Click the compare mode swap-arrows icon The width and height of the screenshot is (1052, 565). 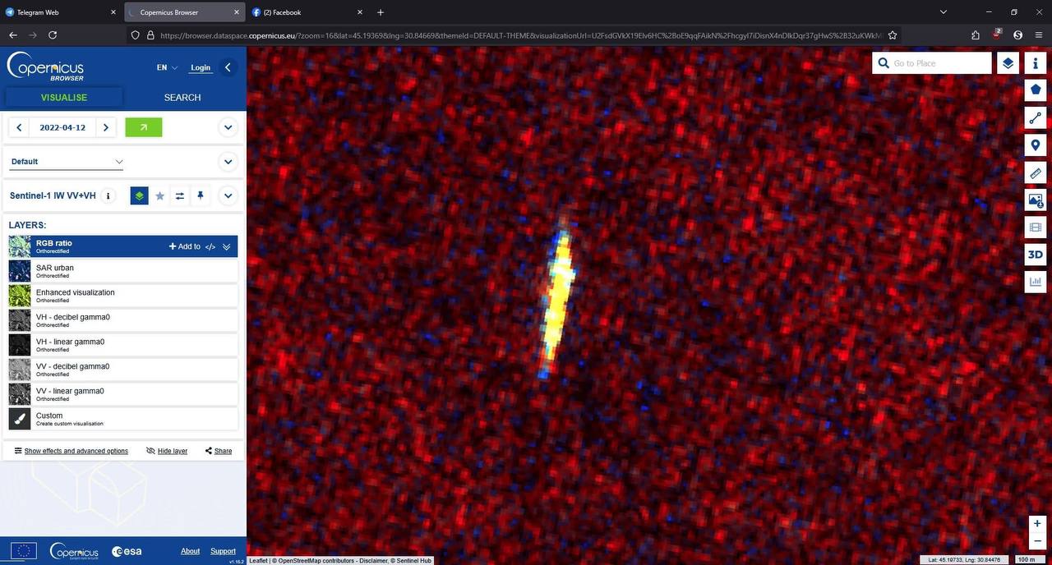pyautogui.click(x=180, y=196)
